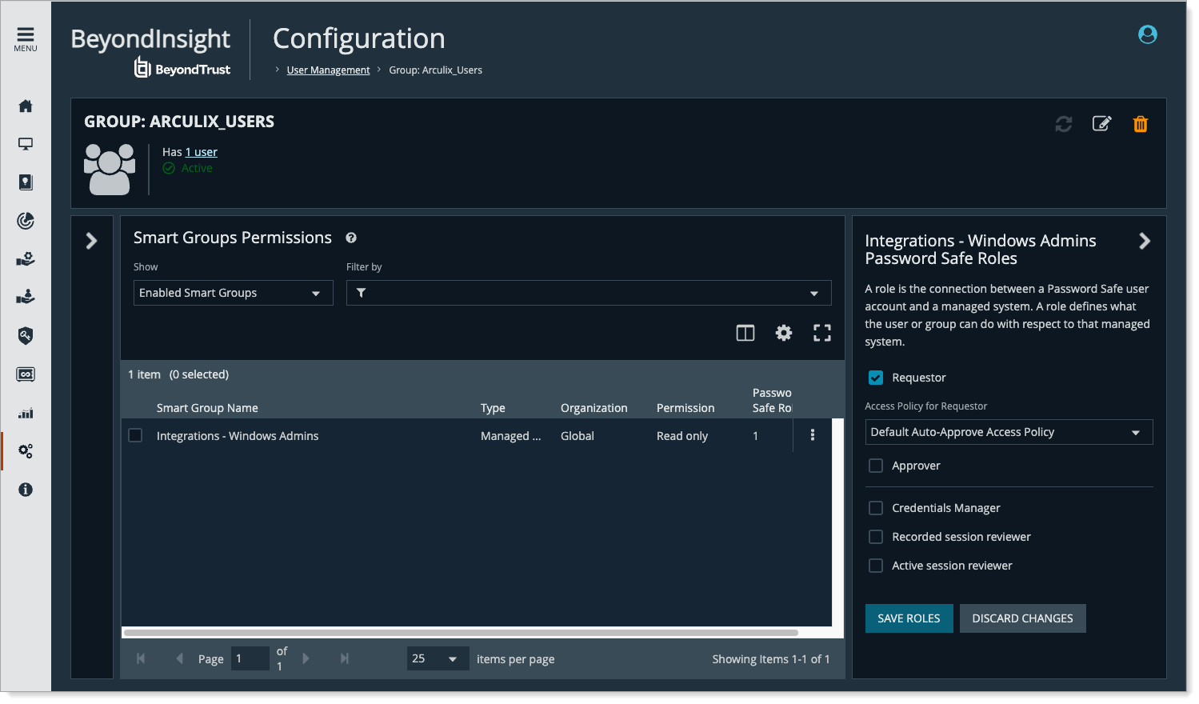Edit the Arculix_Users group
This screenshot has width=1199, height=704.
[x=1101, y=124]
